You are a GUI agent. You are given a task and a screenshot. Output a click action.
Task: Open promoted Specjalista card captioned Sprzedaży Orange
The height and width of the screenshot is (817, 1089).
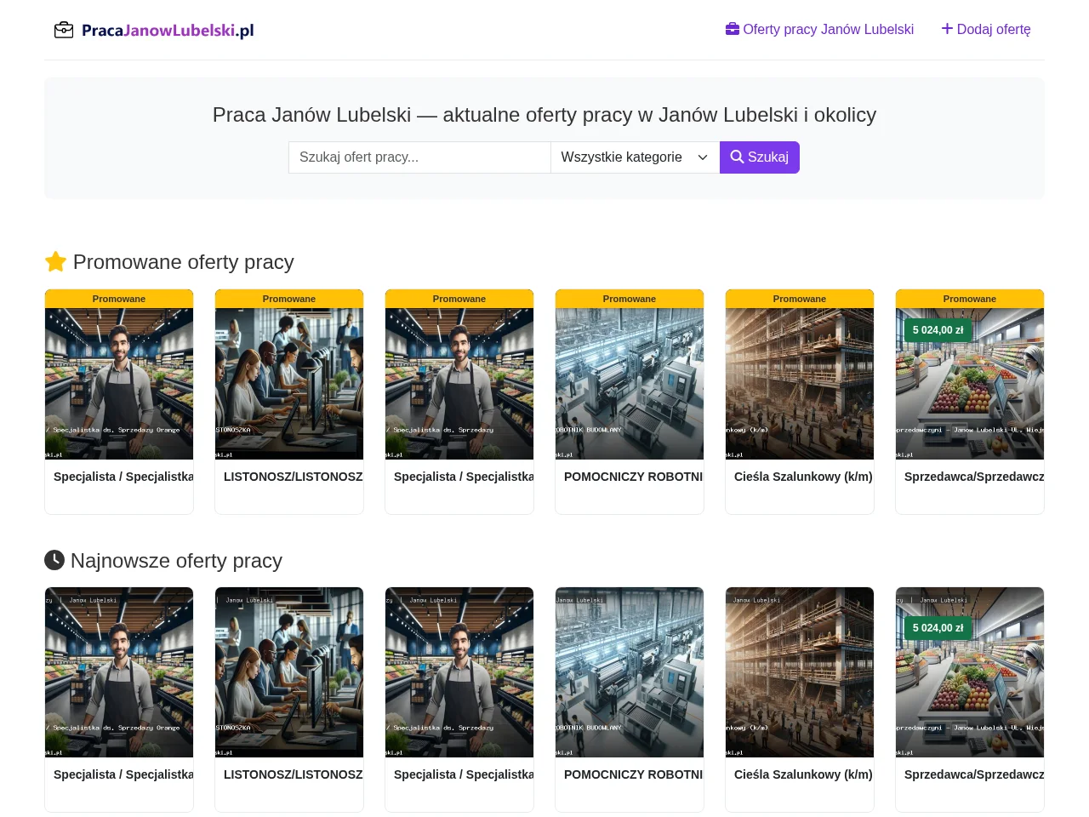(x=119, y=383)
